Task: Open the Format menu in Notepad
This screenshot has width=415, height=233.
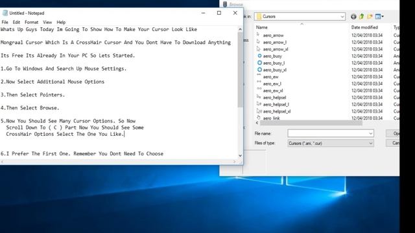Action: (x=32, y=22)
